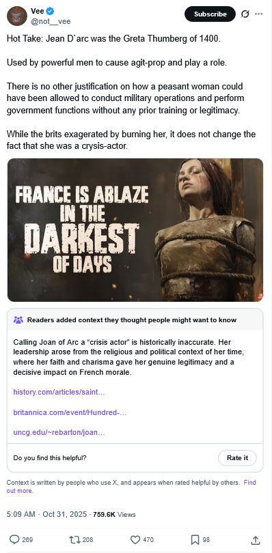Click the 759.6K Views count
Viewport: 272px width, 553px height.
point(114,514)
